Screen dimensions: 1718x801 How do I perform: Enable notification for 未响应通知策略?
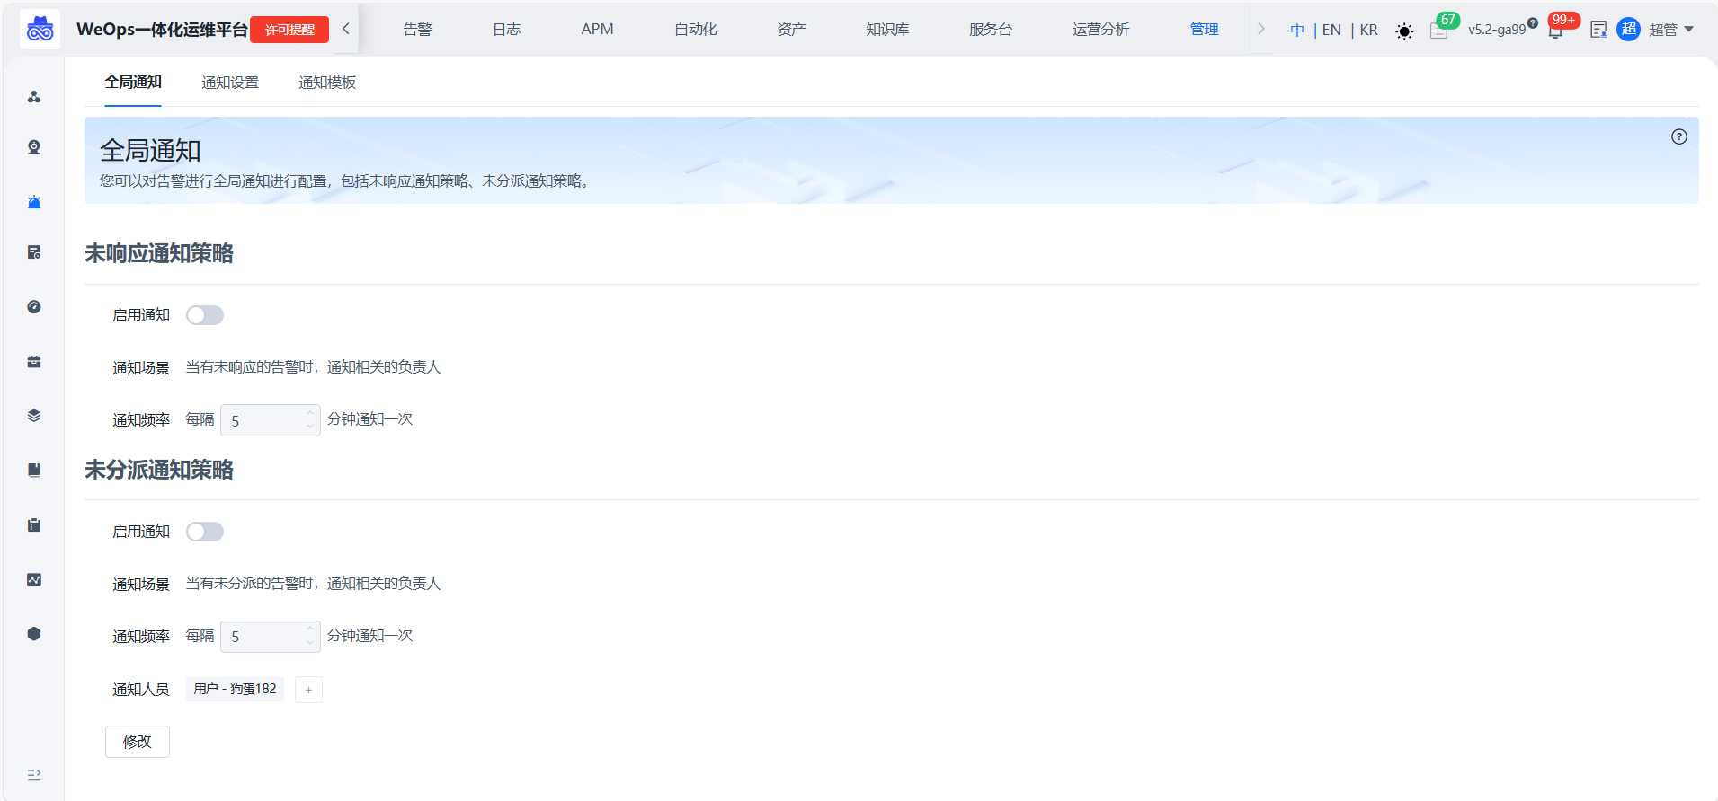click(x=205, y=315)
